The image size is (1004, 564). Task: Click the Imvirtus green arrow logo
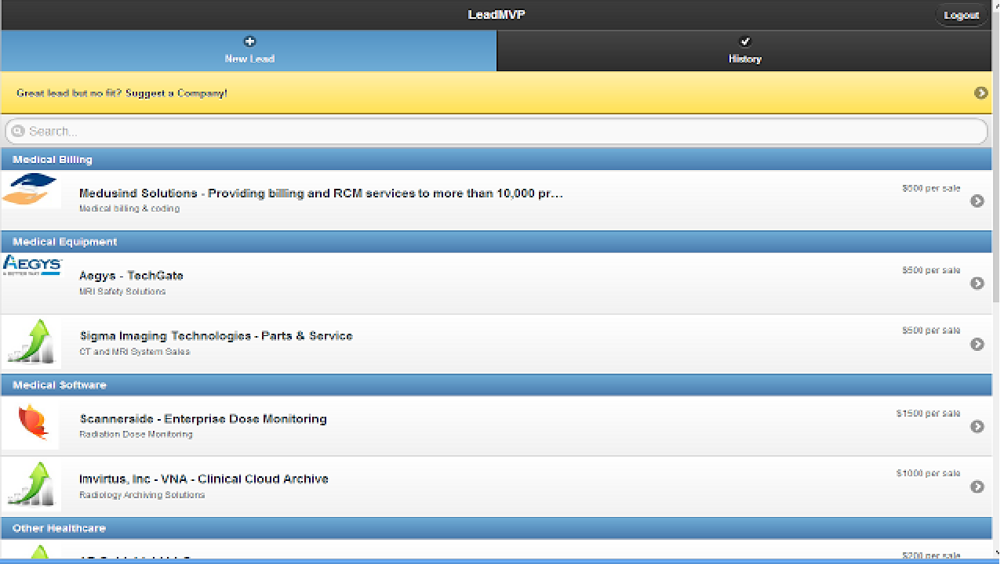[x=31, y=486]
